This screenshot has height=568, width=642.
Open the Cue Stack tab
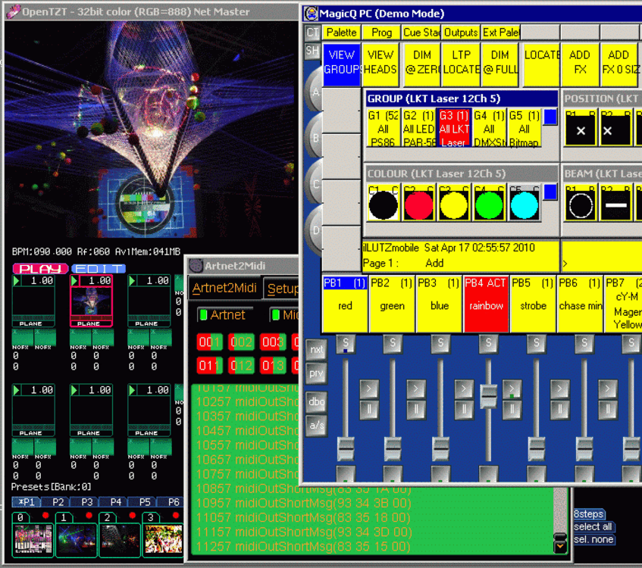tap(421, 33)
